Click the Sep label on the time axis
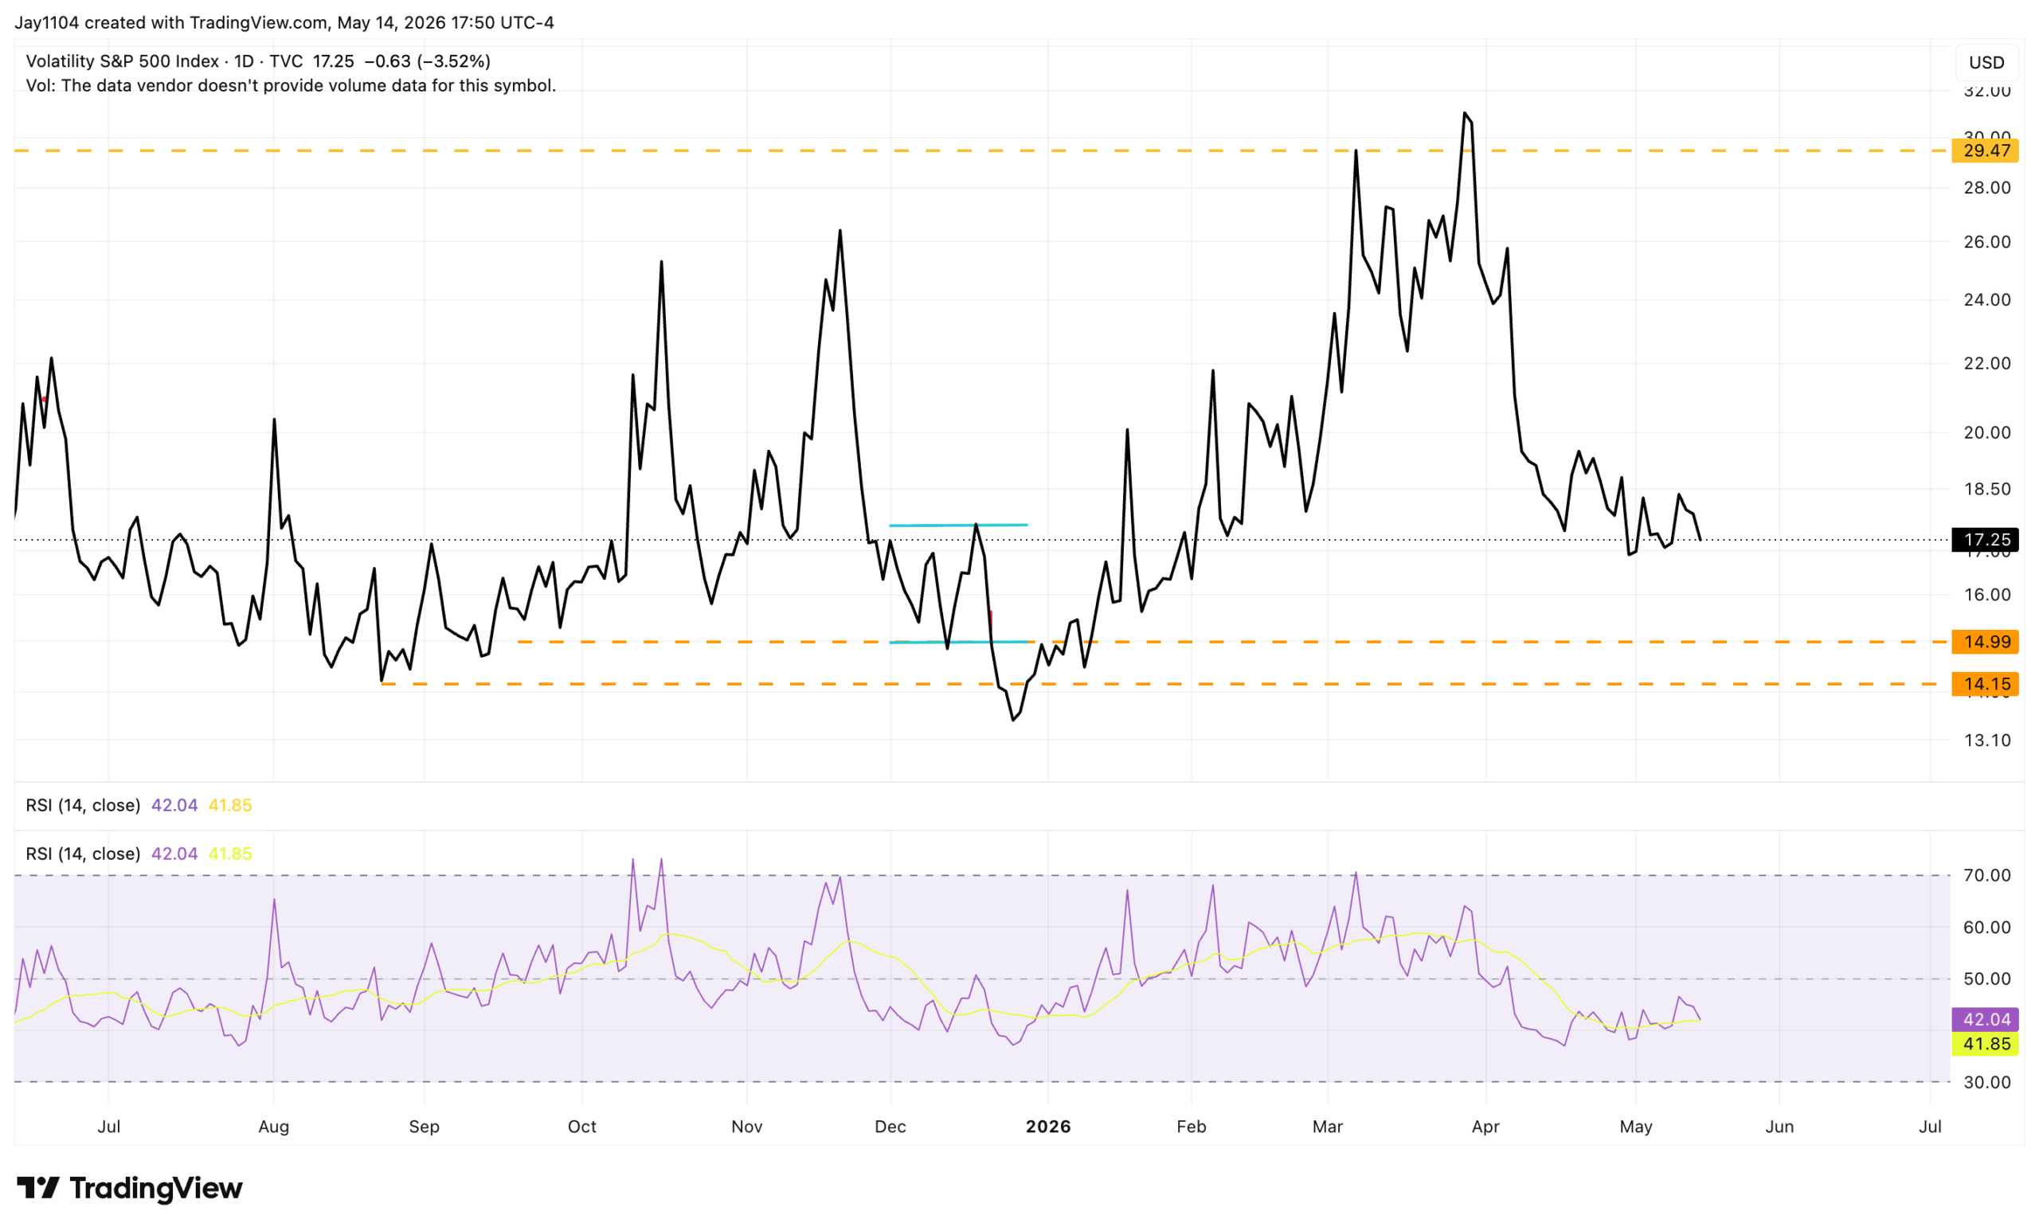The width and height of the screenshot is (2039, 1231). (x=425, y=1127)
